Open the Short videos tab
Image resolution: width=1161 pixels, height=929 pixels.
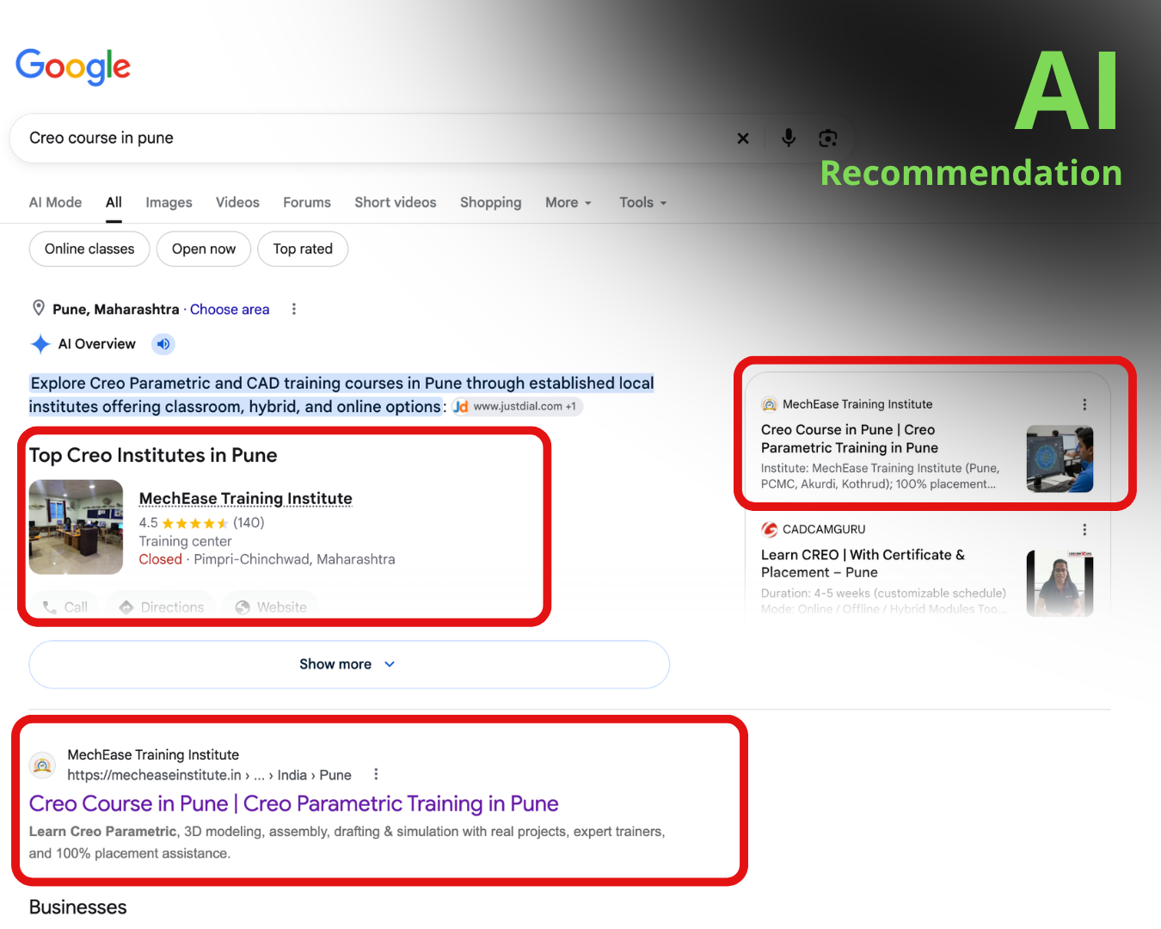click(x=396, y=203)
